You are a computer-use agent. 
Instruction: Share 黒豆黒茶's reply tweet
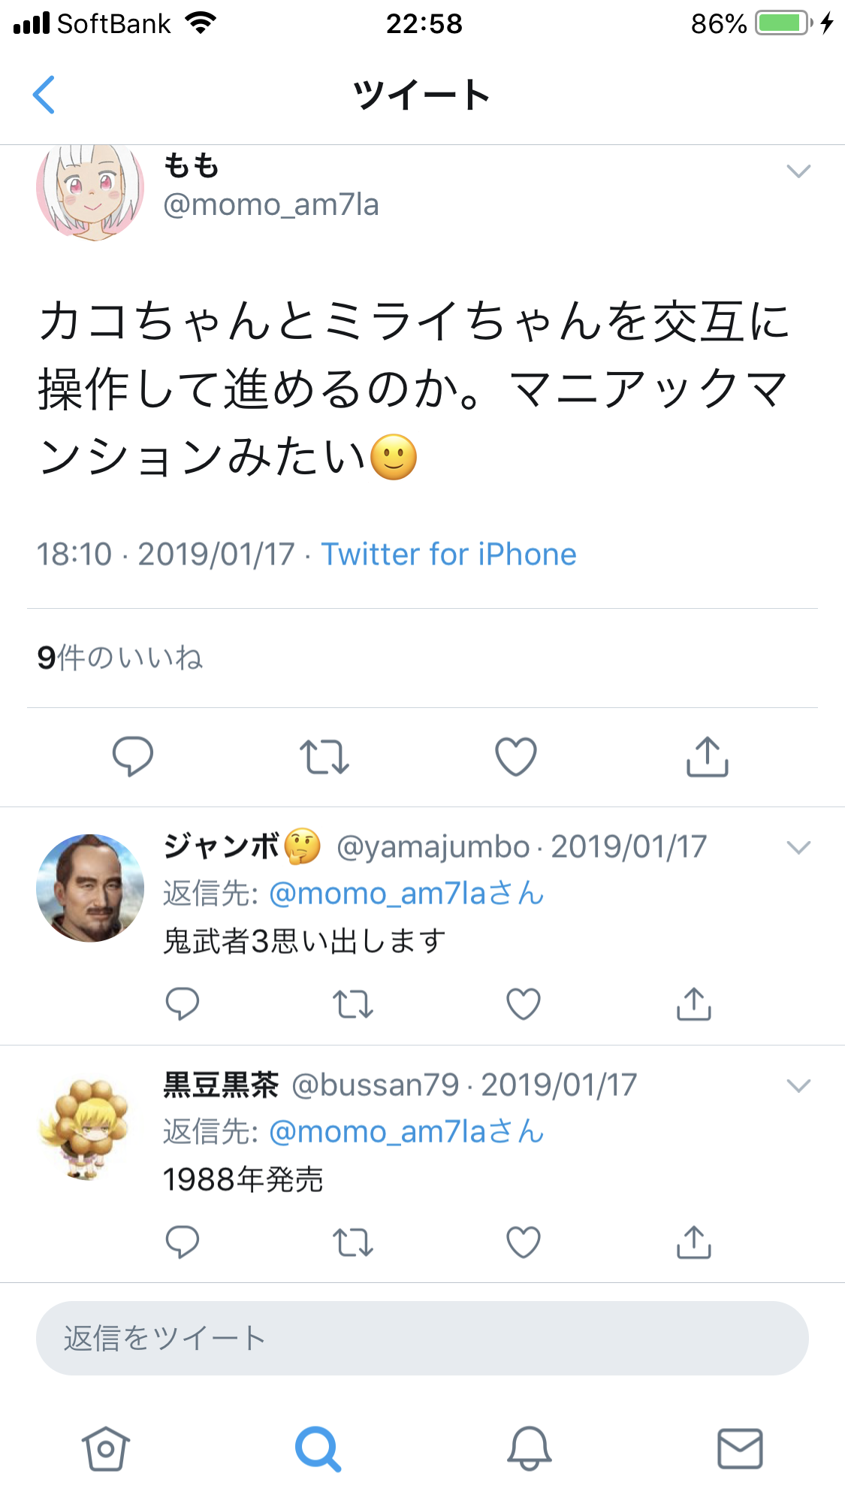[x=694, y=1242]
